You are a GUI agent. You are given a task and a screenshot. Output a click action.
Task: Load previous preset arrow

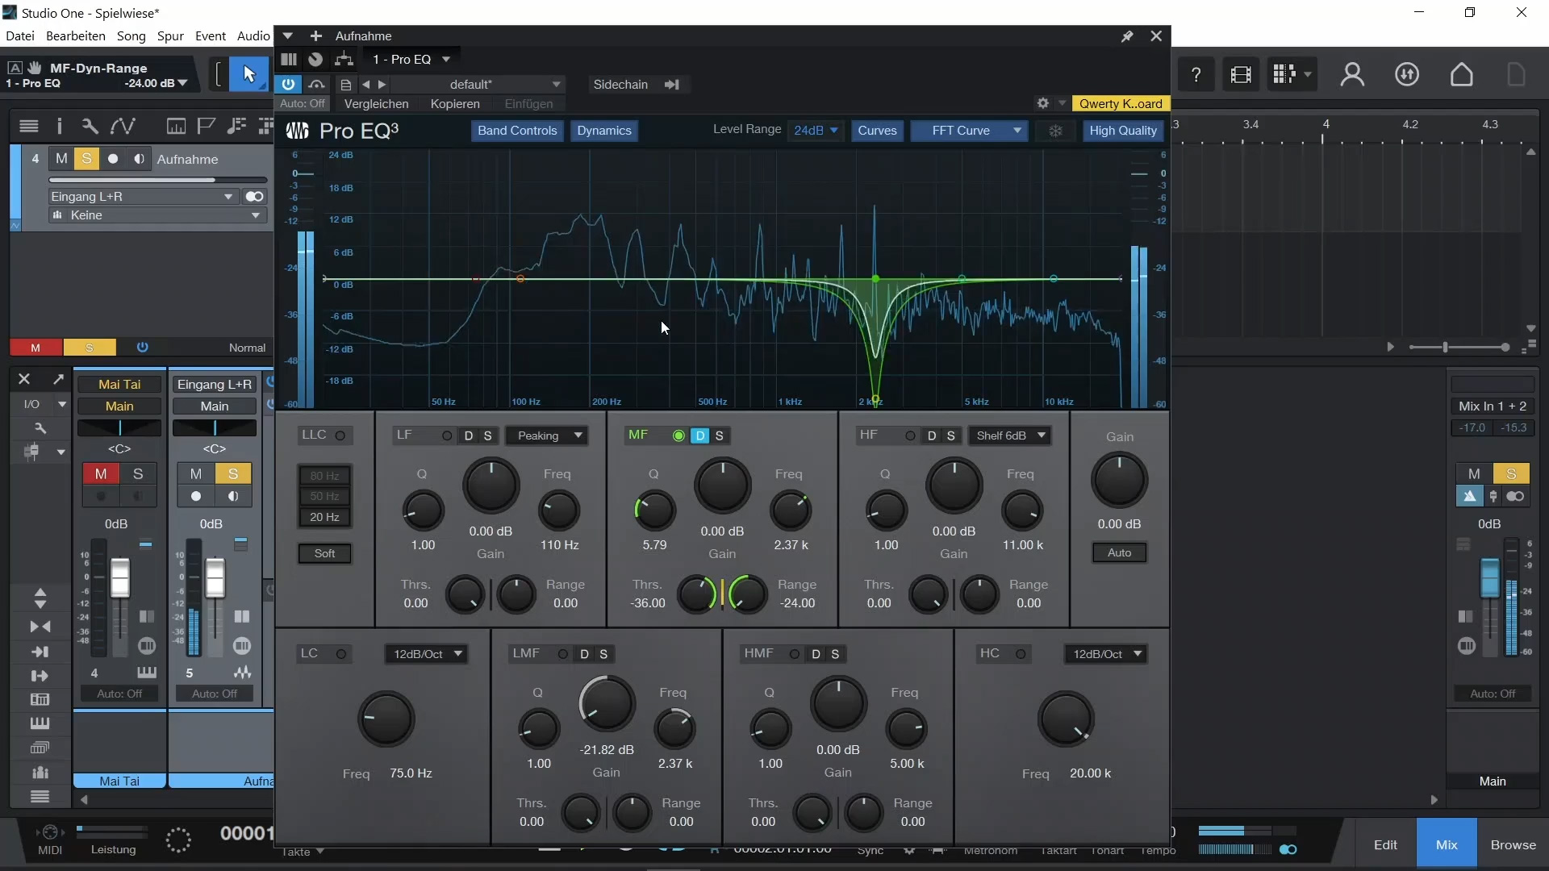pyautogui.click(x=365, y=85)
